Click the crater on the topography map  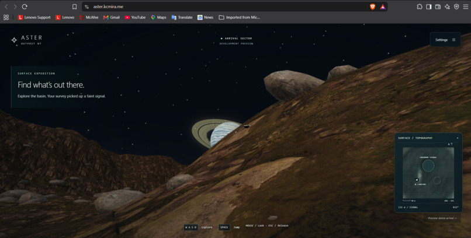437,180
